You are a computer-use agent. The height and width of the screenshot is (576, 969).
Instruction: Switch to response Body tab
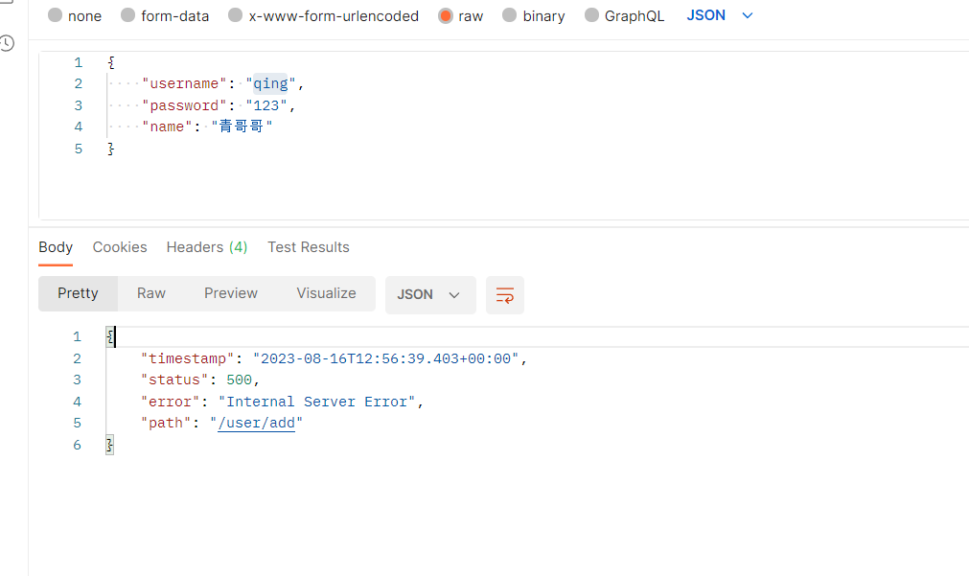[56, 247]
